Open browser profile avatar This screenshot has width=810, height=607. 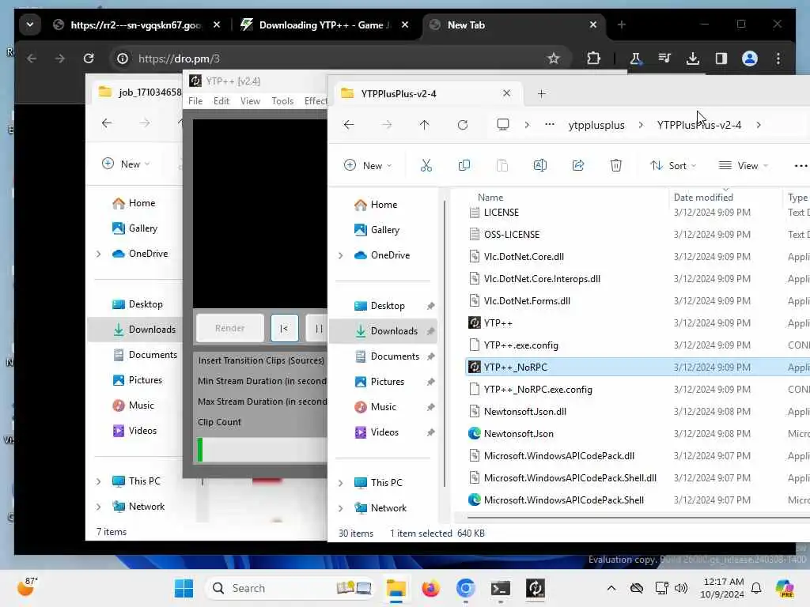point(750,58)
